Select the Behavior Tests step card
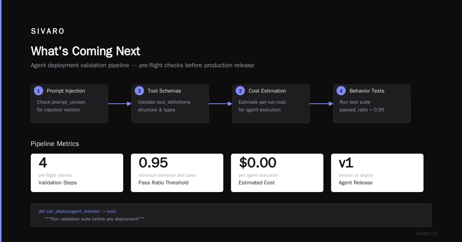The width and height of the screenshot is (462, 242). click(x=372, y=104)
